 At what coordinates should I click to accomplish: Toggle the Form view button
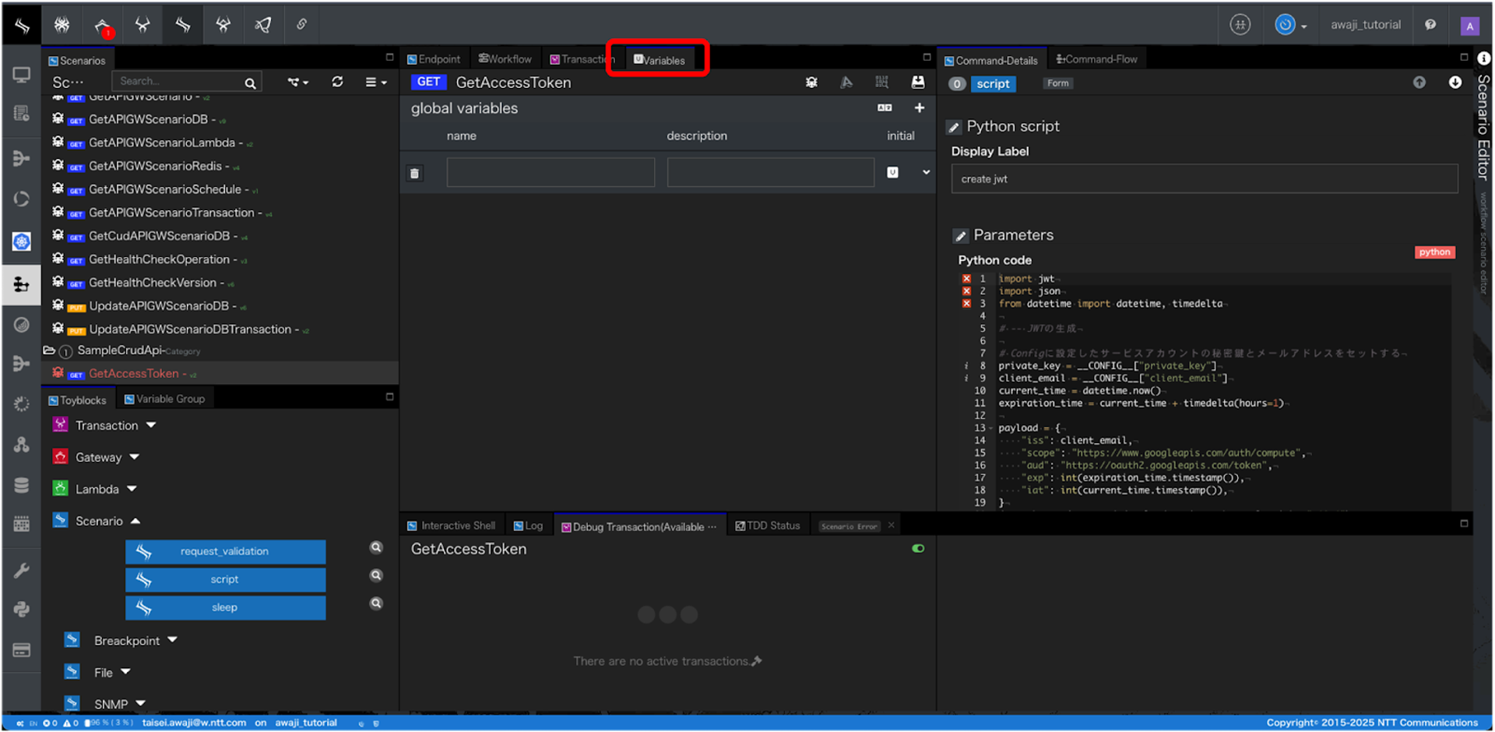click(1057, 83)
